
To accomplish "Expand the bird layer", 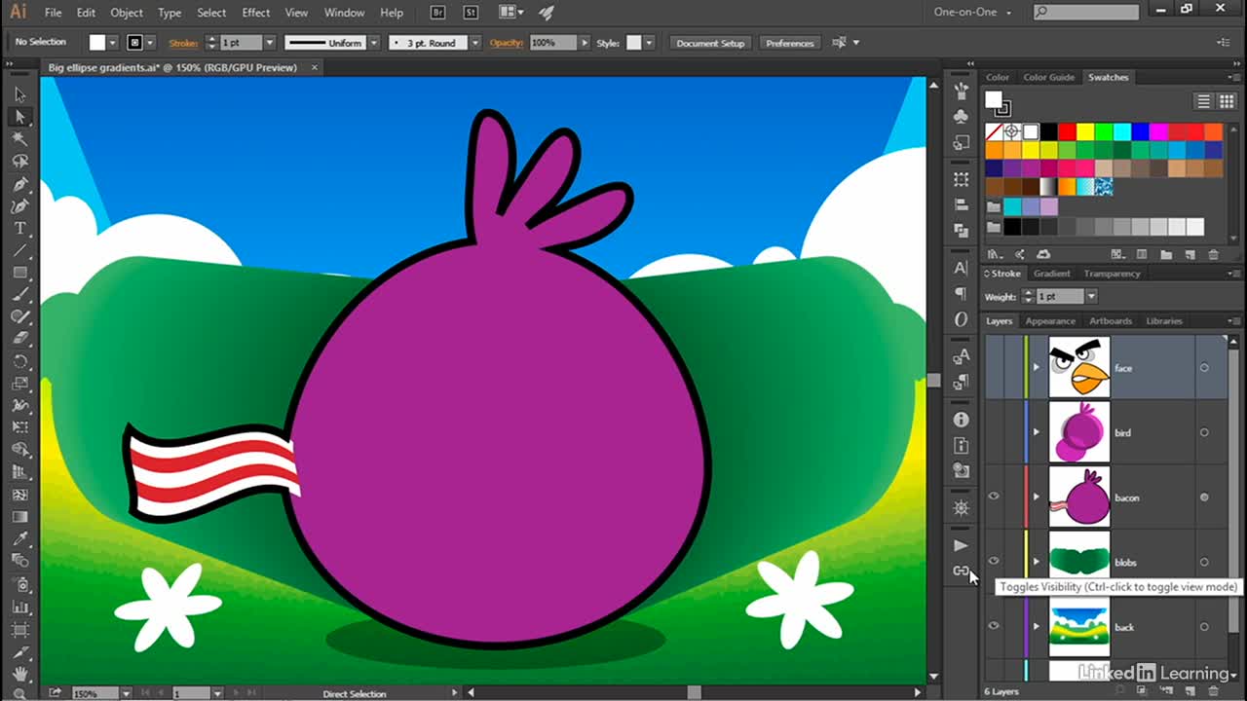I will click(x=1037, y=432).
